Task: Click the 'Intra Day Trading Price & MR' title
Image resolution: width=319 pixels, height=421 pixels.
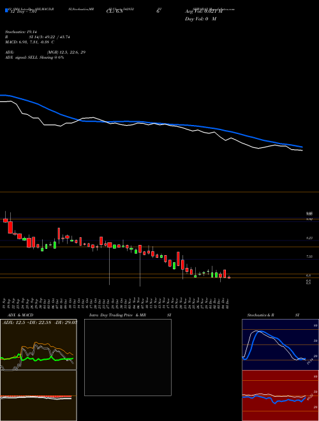Action: click(117, 315)
